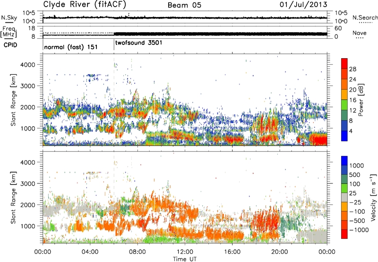This screenshot has height=262, width=378.
Task: Click the power colorbar tick label '4'
Action: coord(351,131)
